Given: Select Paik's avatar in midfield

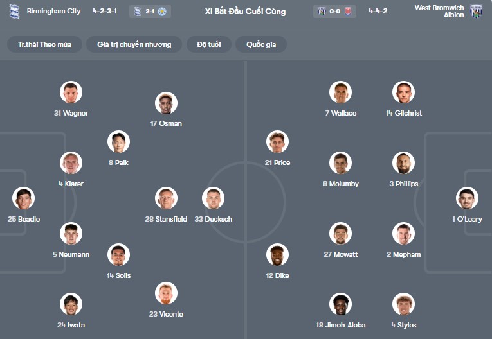Looking at the screenshot, I should pyautogui.click(x=118, y=142).
